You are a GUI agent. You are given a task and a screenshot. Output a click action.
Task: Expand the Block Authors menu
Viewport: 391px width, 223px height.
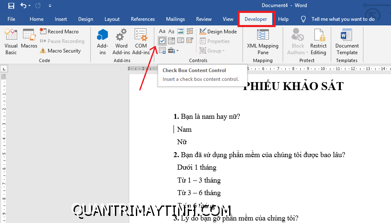pos(297,42)
